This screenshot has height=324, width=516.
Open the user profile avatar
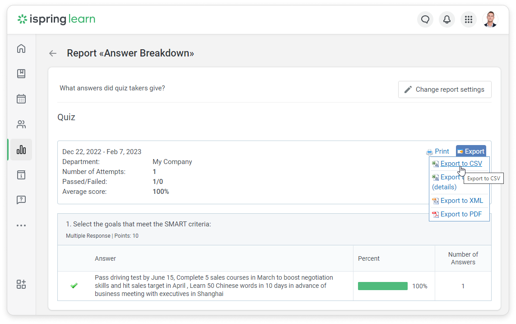tap(490, 19)
